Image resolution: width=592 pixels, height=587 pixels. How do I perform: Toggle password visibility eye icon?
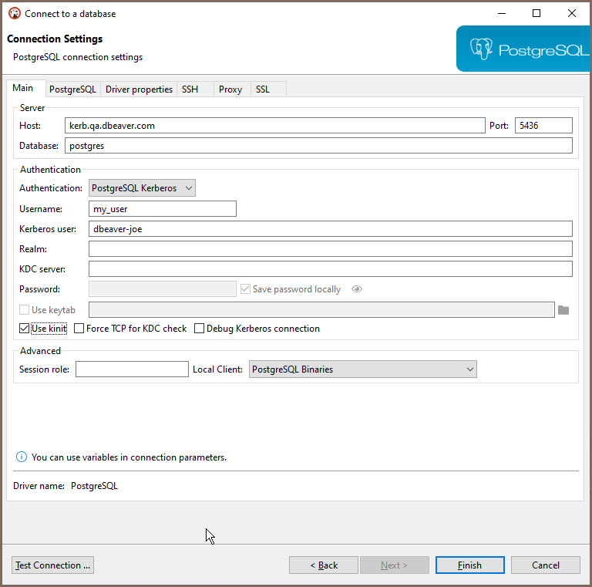pyautogui.click(x=356, y=289)
